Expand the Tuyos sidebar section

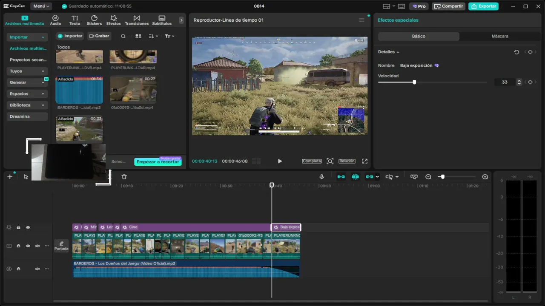(43, 71)
